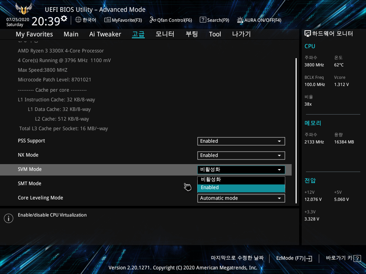This screenshot has width=366, height=274.
Task: Open MyFavorite(F3) list icon
Action: pyautogui.click(x=107, y=20)
